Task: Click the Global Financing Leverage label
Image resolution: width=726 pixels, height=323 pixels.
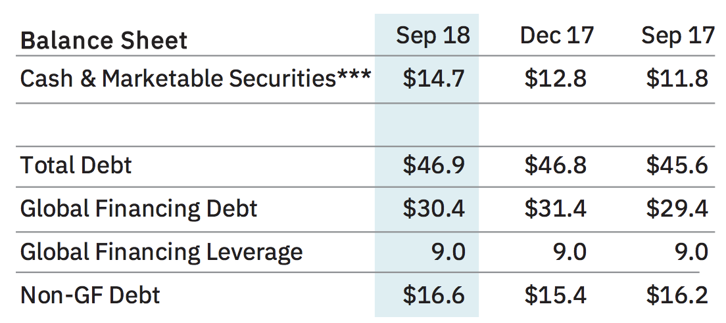Action: coord(162,252)
